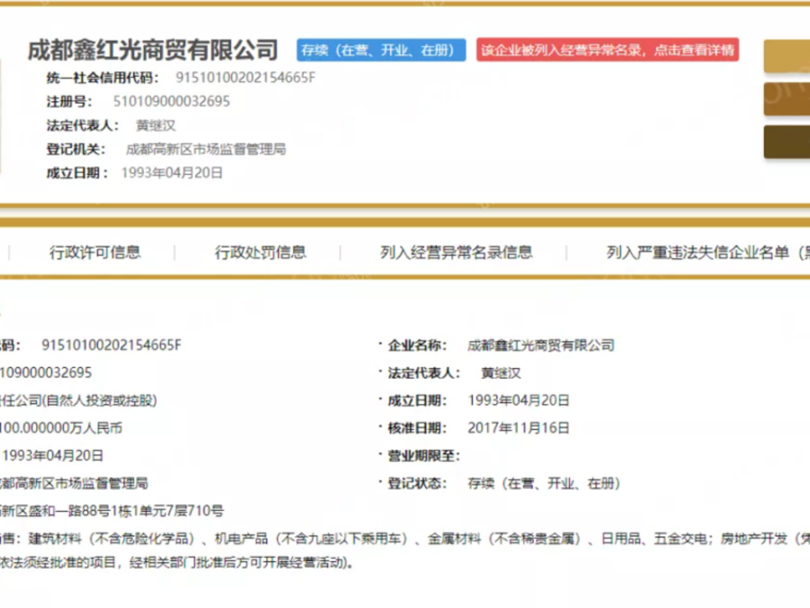Click the red 该企业被列入经营异常名录 notice badge
810x608 pixels.
point(607,50)
